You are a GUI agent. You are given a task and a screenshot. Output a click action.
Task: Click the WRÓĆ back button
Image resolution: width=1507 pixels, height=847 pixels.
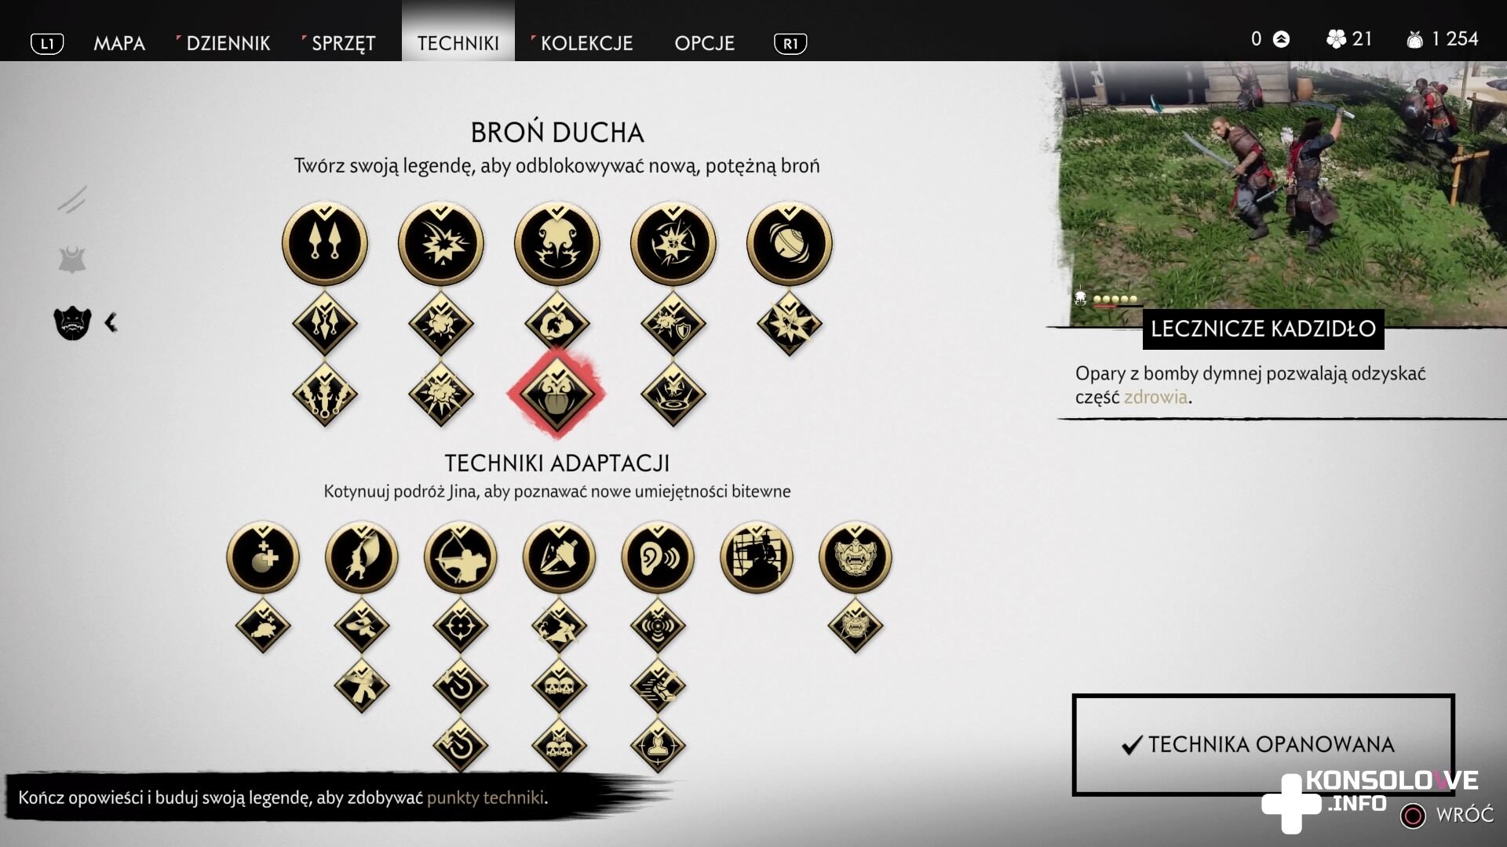pyautogui.click(x=1447, y=815)
